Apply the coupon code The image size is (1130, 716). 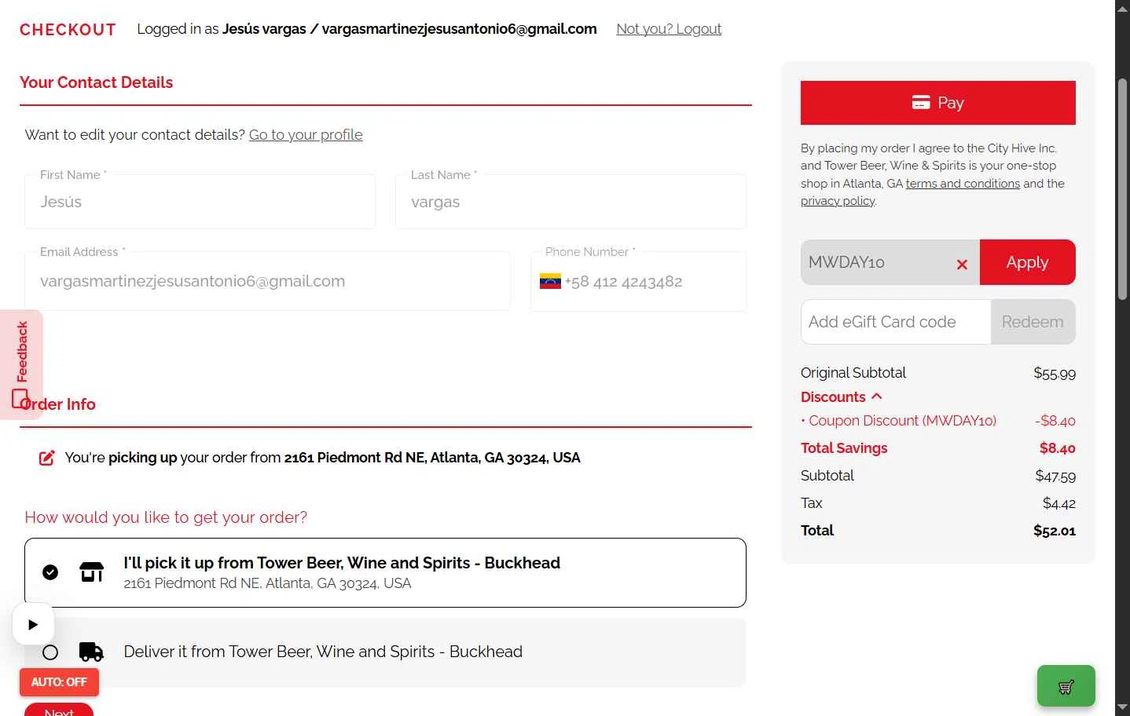pos(1027,262)
